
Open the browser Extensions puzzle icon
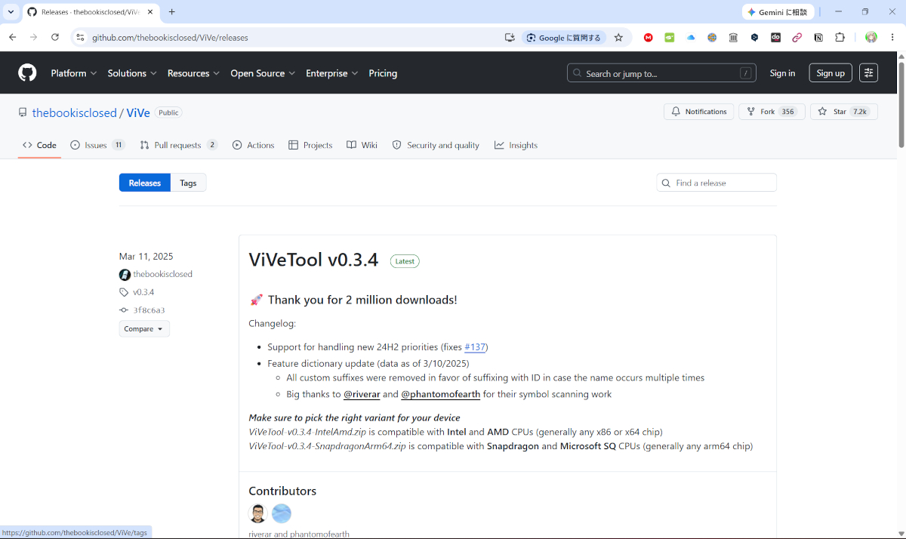click(x=840, y=38)
